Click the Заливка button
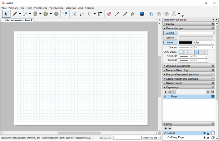This screenshot has width=219, height=141. 170,33
